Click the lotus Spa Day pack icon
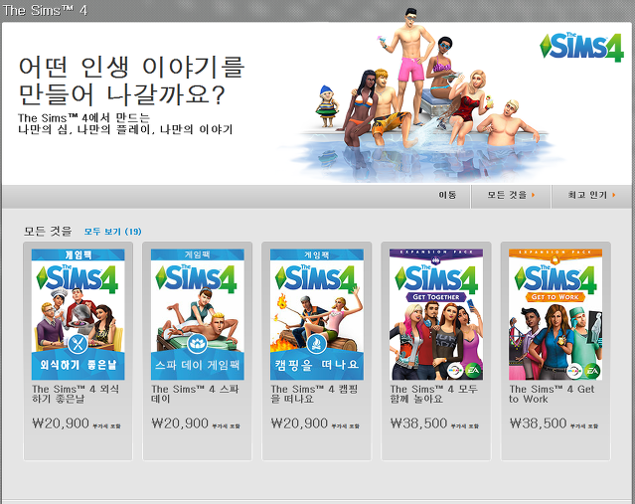 click(197, 344)
